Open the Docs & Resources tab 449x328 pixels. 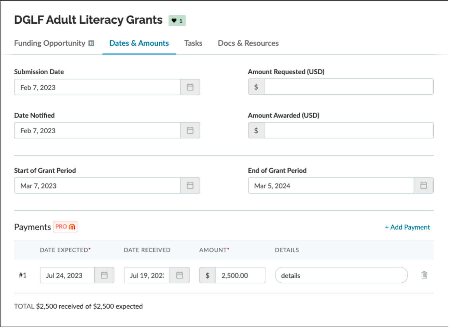[248, 43]
